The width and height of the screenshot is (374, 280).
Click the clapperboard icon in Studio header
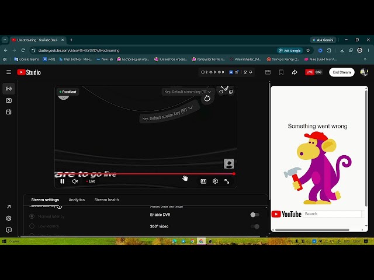[268, 72]
